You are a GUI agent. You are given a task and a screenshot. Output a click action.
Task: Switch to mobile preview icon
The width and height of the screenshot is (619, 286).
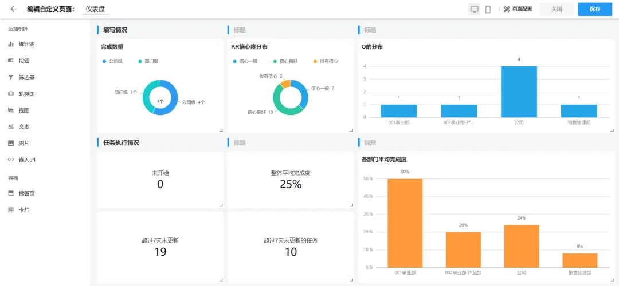tap(488, 10)
